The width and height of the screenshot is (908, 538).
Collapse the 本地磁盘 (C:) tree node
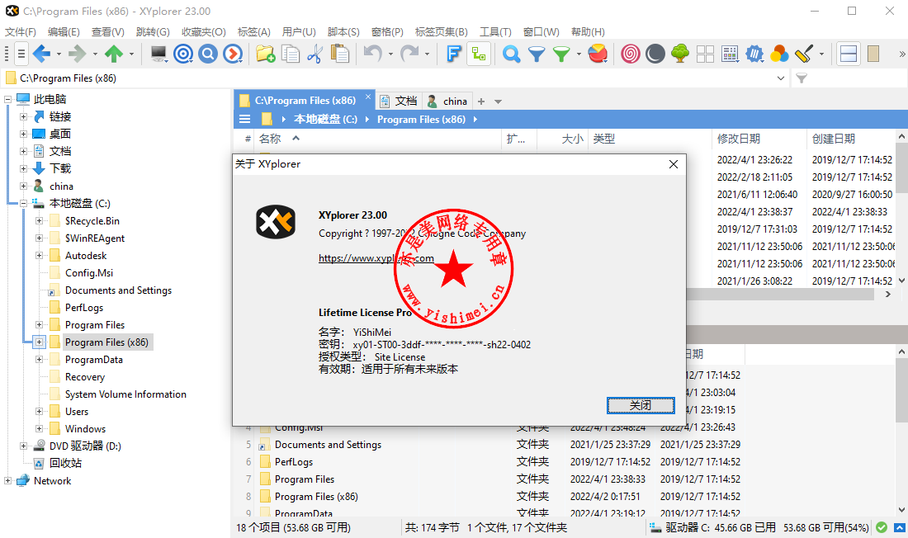pyautogui.click(x=23, y=203)
